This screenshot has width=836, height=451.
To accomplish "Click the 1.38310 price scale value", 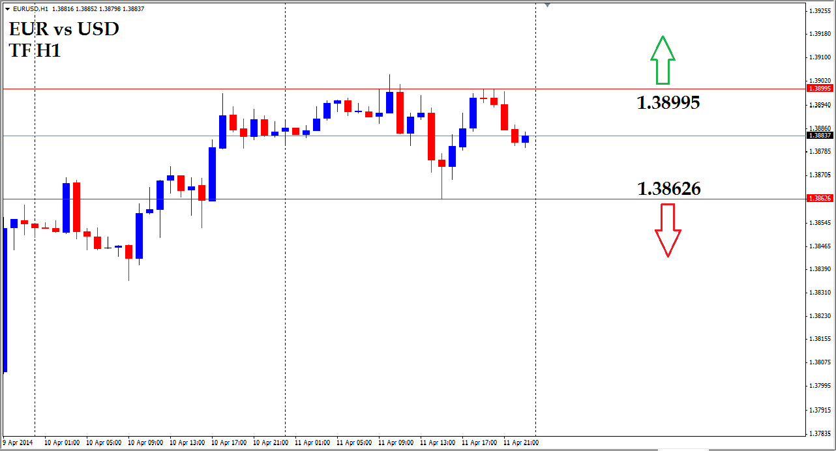I will pyautogui.click(x=820, y=293).
